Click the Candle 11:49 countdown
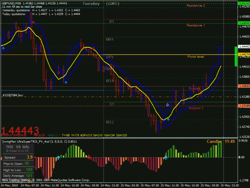The height and width of the screenshot is (188, 250). 221,142
